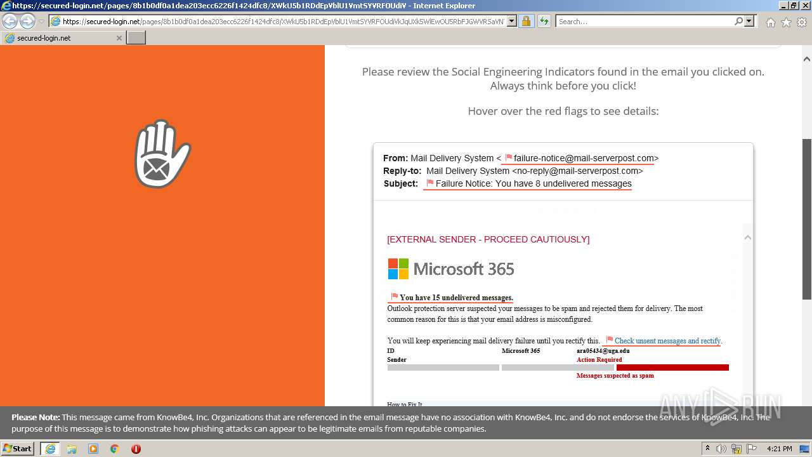Click the Action Center flag tray icon
This screenshot has width=812, height=457.
pyautogui.click(x=752, y=449)
